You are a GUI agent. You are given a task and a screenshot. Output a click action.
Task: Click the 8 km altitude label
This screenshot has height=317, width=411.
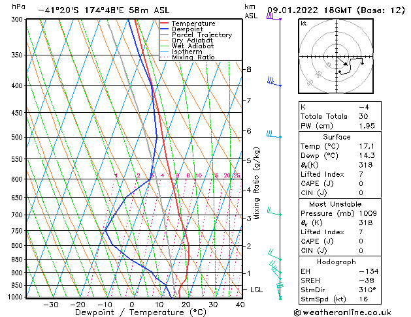coord(249,69)
